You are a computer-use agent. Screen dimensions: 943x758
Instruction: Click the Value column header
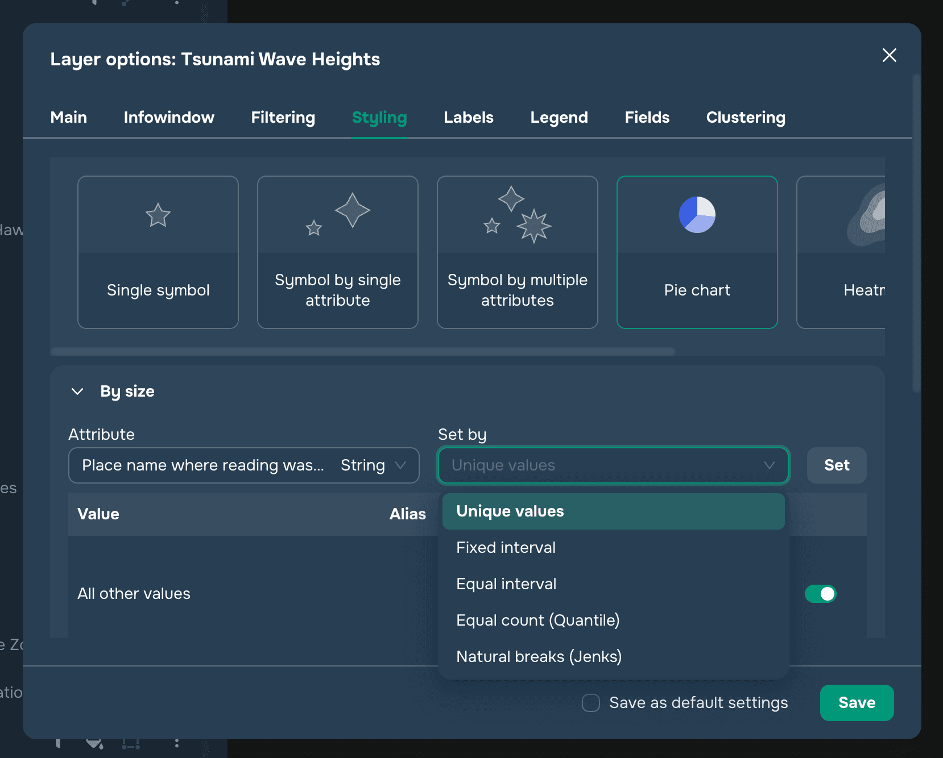click(98, 514)
